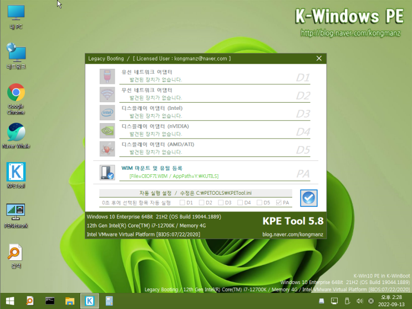
Task: Click the volume speaker tray icon
Action: click(359, 301)
